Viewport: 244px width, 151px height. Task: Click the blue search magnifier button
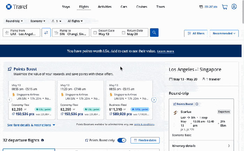154,33
